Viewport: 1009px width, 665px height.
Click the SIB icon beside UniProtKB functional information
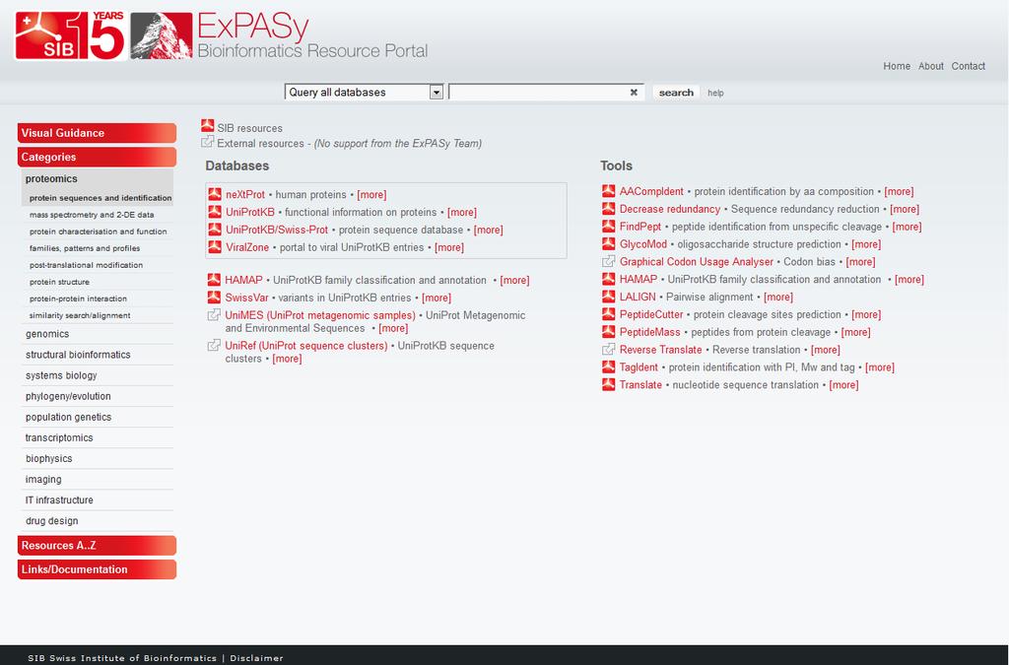point(215,212)
